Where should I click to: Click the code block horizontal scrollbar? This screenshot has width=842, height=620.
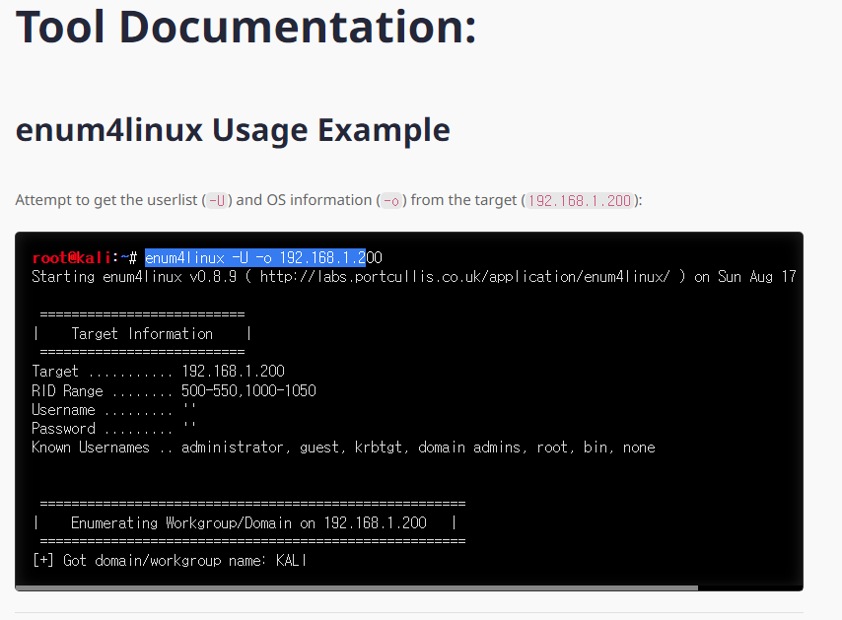click(357, 588)
